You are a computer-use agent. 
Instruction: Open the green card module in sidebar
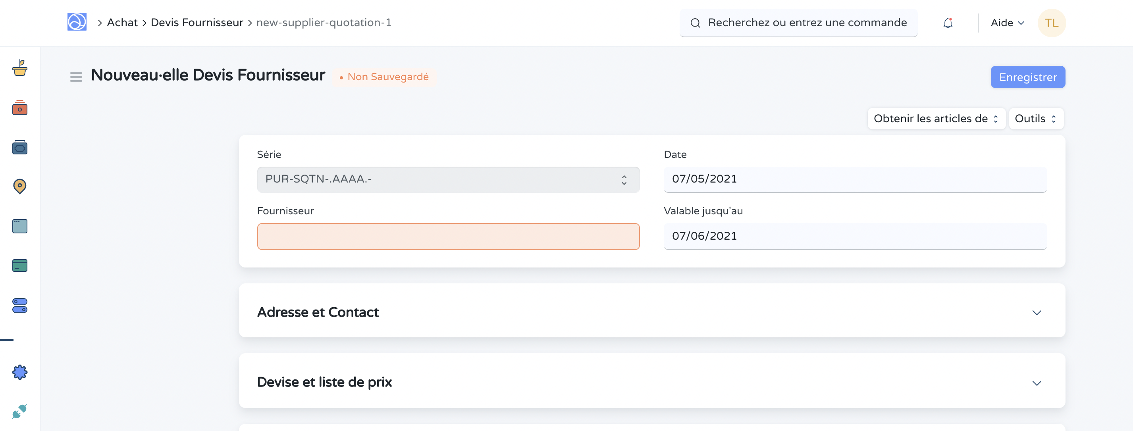[x=20, y=266]
